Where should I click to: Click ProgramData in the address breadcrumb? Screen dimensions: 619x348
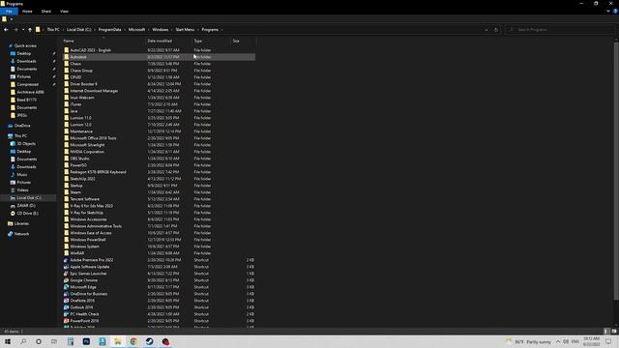pos(109,30)
